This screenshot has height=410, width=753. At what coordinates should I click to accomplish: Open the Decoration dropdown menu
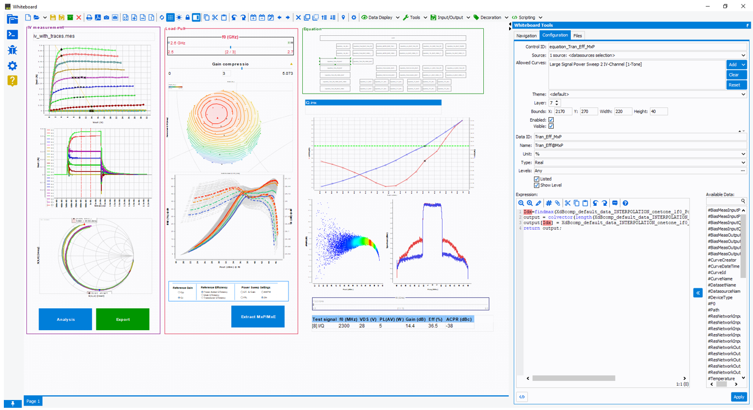[491, 18]
